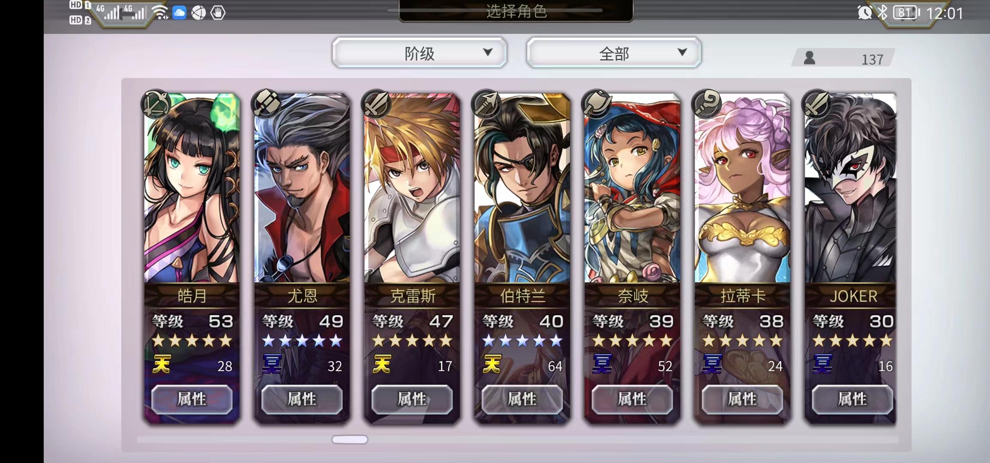990x463 pixels.
Task: Open the 阶级 sort dropdown
Action: coord(420,53)
